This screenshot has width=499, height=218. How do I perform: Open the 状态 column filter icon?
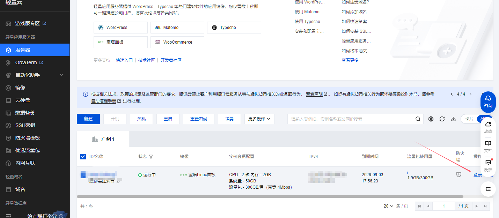pyautogui.click(x=151, y=157)
